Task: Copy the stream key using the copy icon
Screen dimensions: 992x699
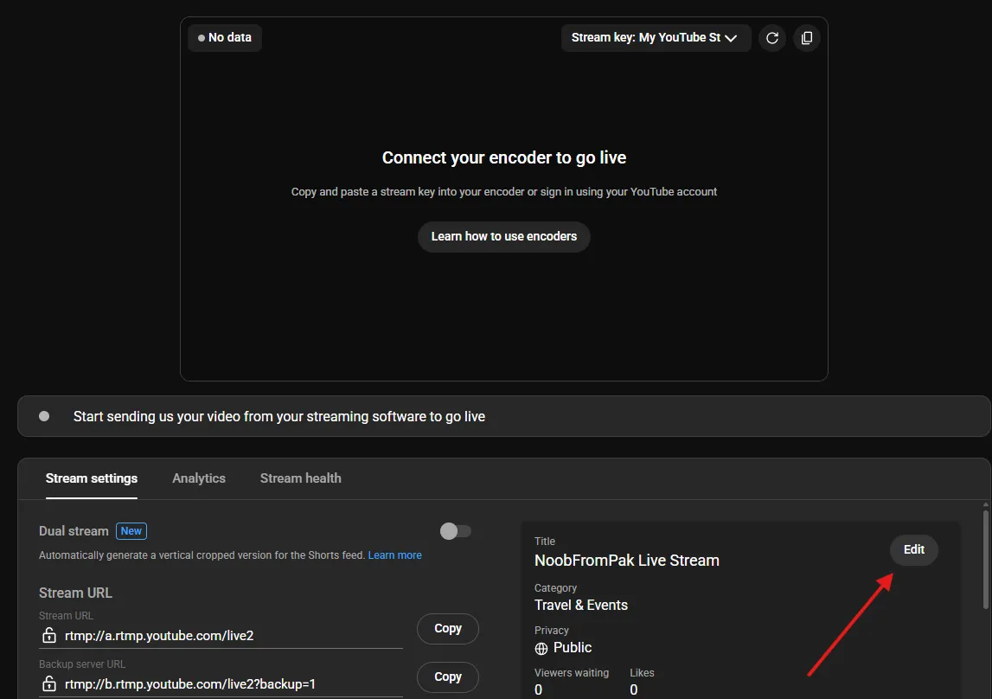Action: (x=806, y=38)
